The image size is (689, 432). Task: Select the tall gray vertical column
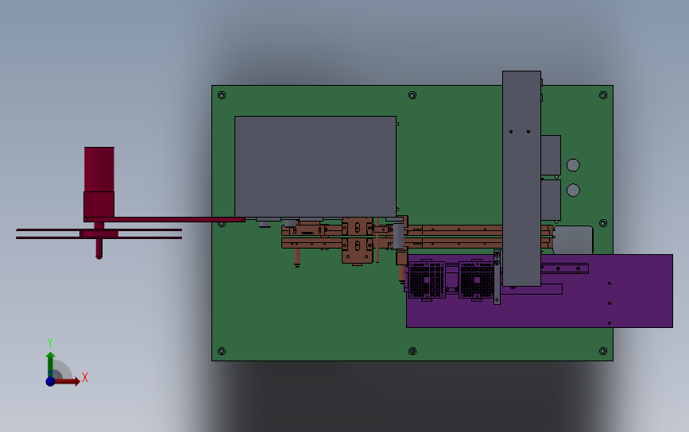click(x=521, y=178)
